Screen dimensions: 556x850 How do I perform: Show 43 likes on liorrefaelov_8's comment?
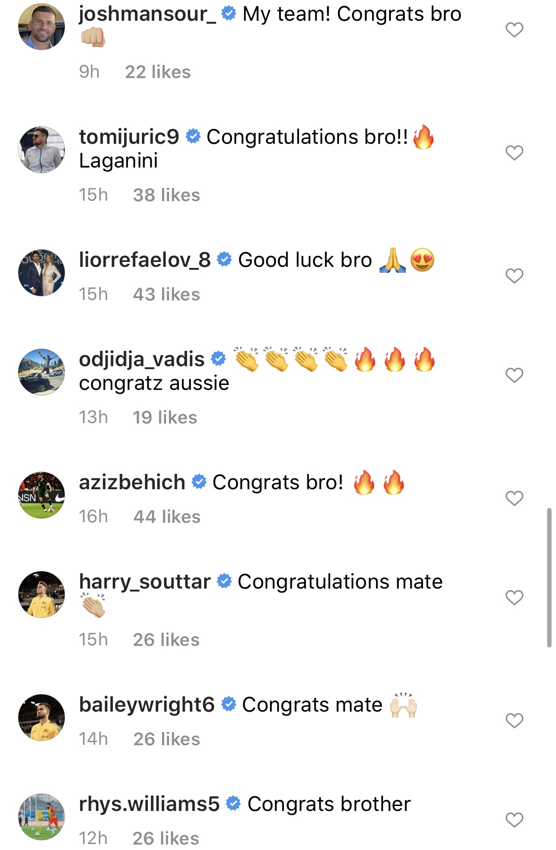(x=167, y=295)
